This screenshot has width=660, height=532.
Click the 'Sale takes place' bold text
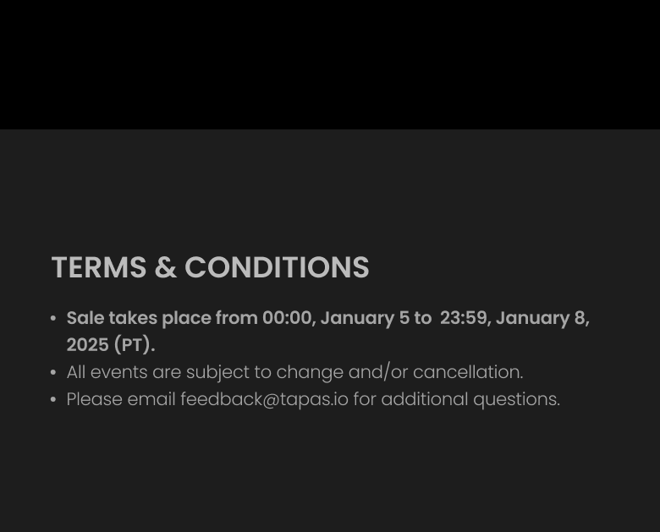click(138, 318)
